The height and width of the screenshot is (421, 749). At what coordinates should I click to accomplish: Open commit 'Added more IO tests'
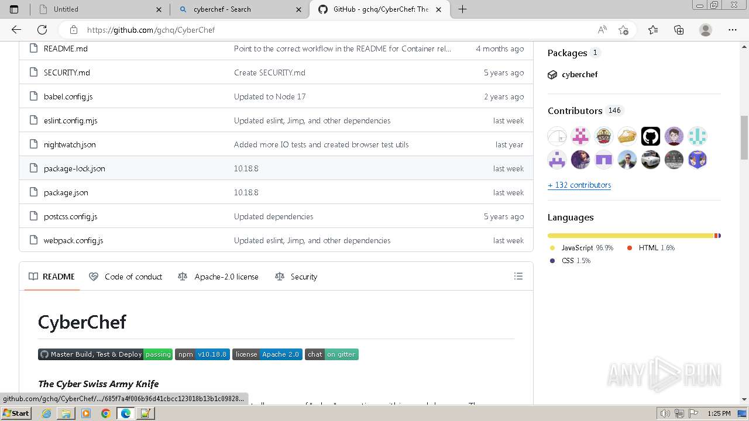point(321,144)
